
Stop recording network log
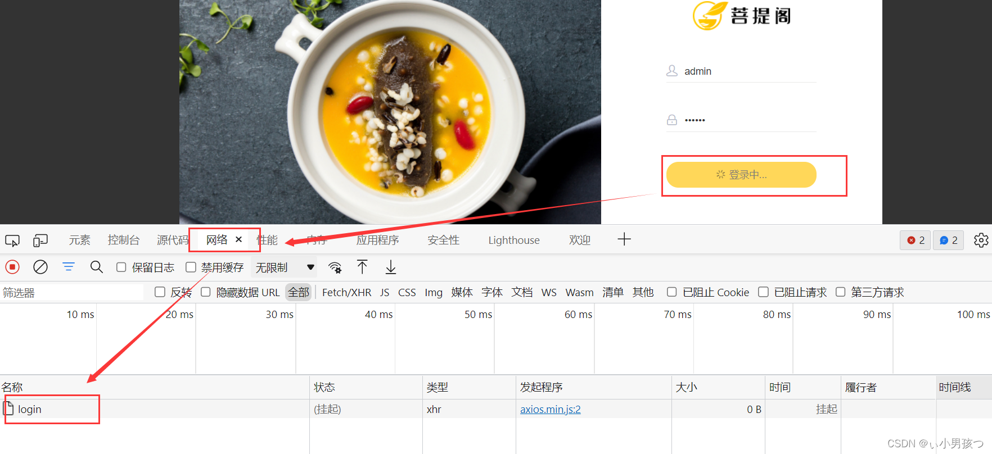click(x=12, y=267)
